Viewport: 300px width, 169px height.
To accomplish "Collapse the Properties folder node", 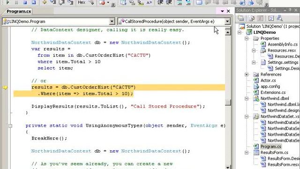I will pyautogui.click(x=247, y=38).
